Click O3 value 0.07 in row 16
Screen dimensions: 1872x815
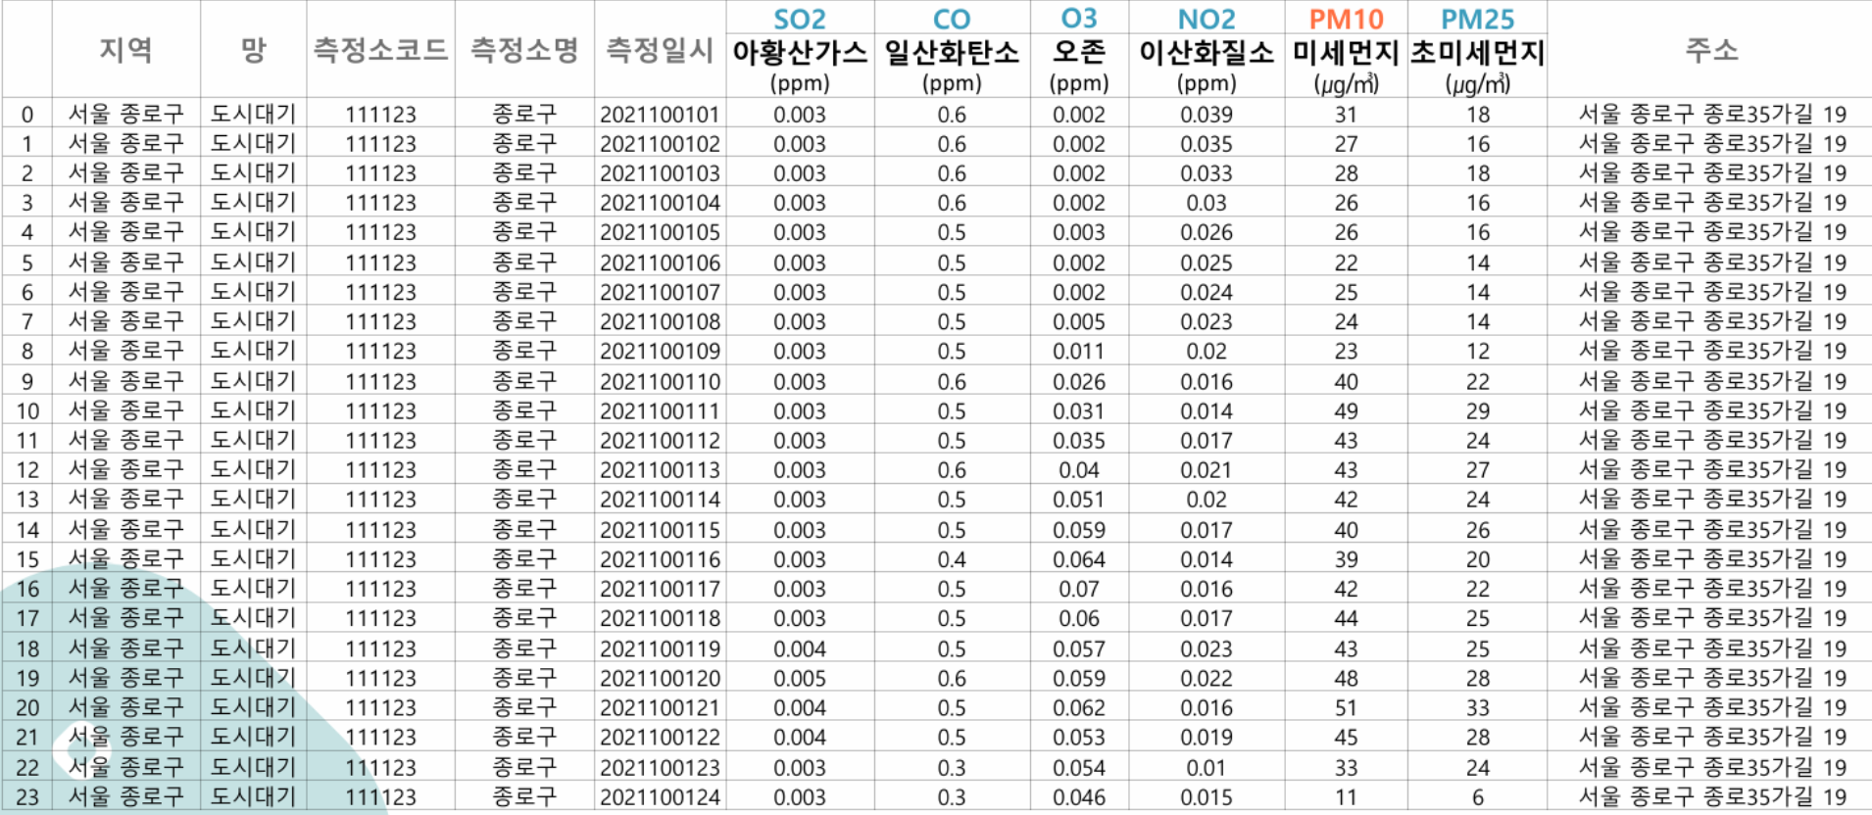(x=1079, y=589)
